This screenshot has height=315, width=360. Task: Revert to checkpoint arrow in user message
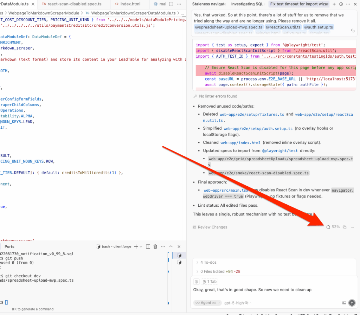[353, 31]
